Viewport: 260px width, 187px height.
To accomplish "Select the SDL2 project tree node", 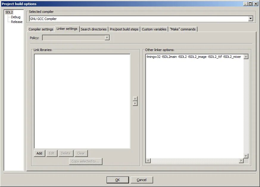I will 9,12.
